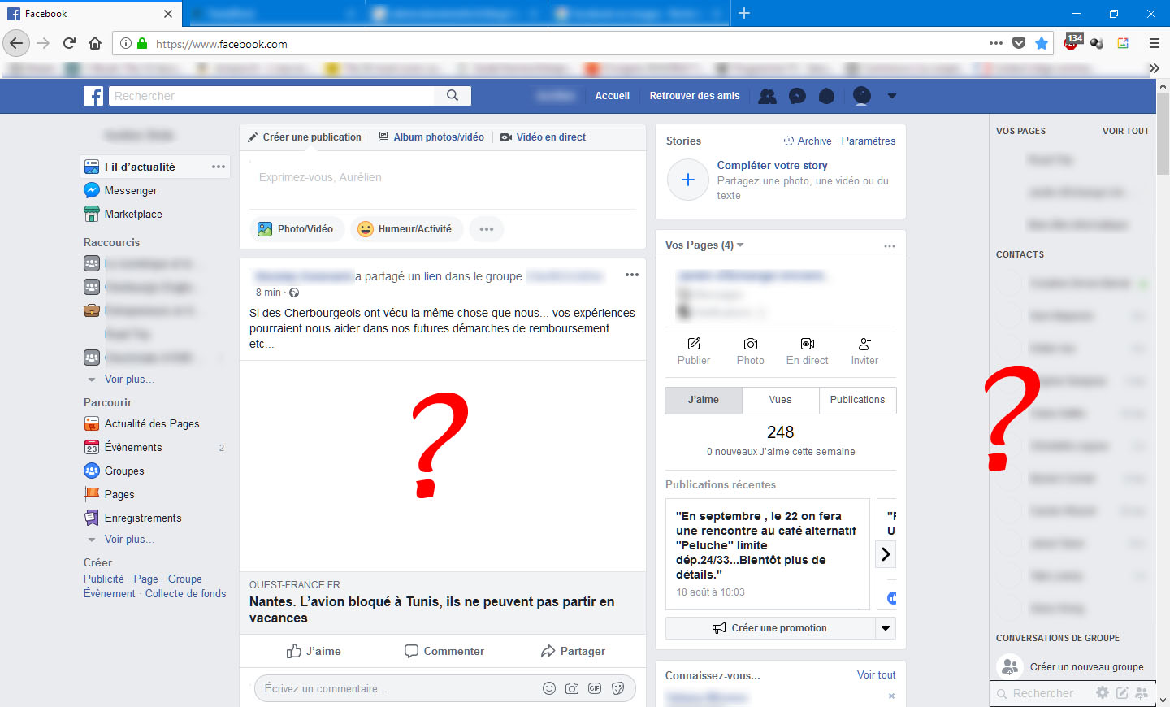Open the chat settings gear icon
1170x707 pixels.
click(x=1102, y=692)
